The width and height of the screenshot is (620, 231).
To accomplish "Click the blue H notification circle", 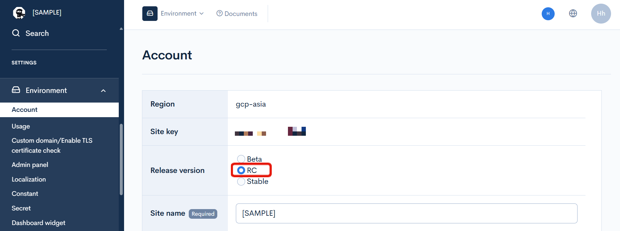I will click(x=548, y=14).
